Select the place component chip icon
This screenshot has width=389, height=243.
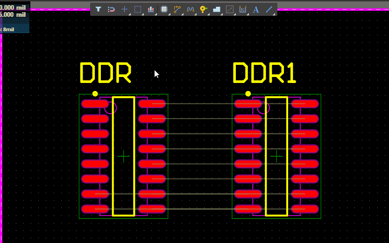[164, 9]
